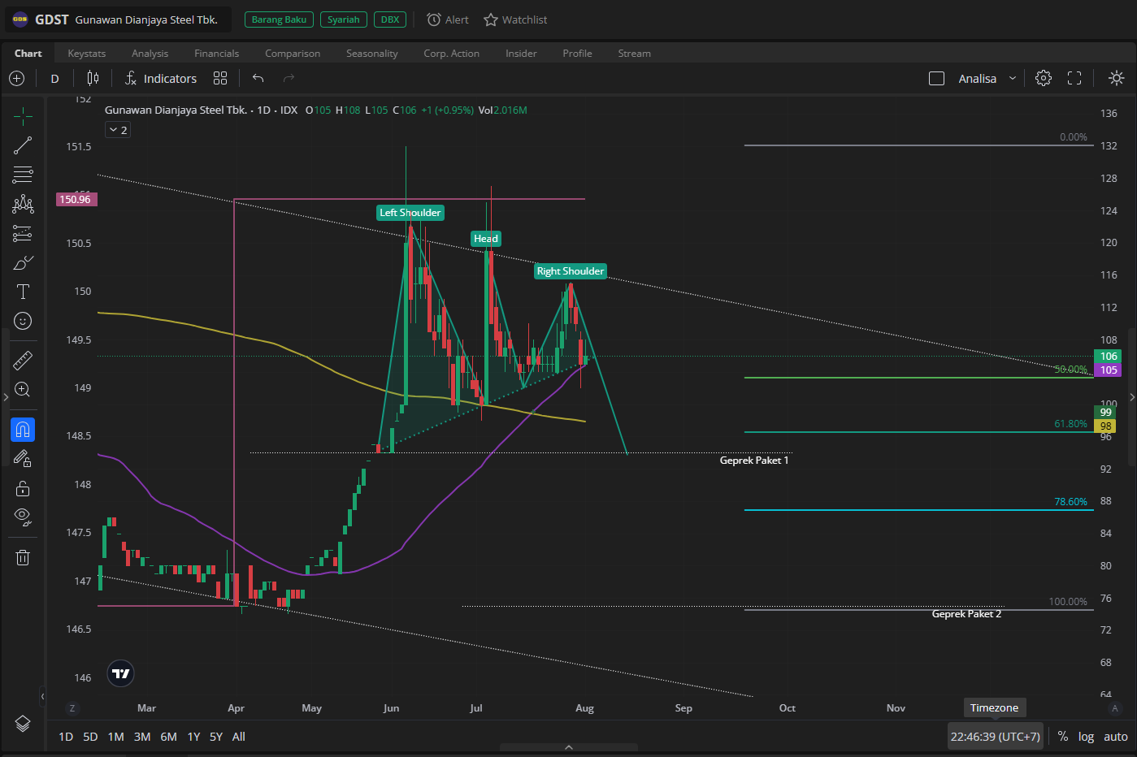This screenshot has width=1137, height=757.
Task: Open object tree layers icon
Action: (23, 724)
